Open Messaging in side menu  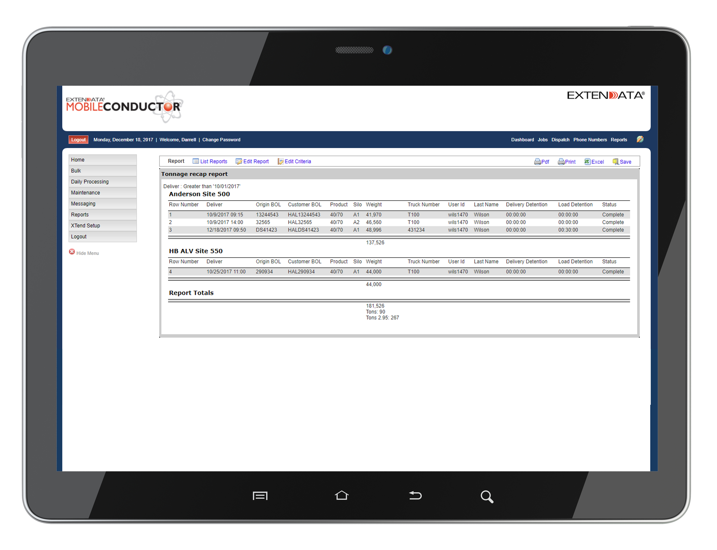point(103,204)
